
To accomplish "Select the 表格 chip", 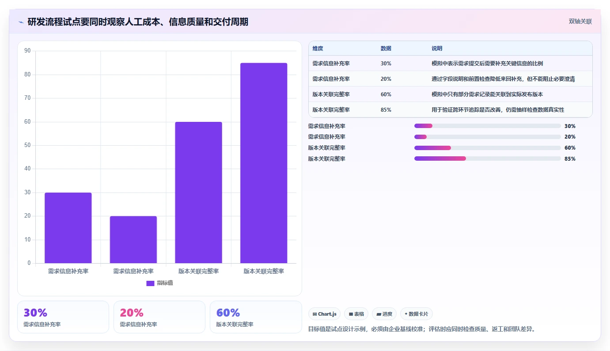I will pyautogui.click(x=356, y=314).
